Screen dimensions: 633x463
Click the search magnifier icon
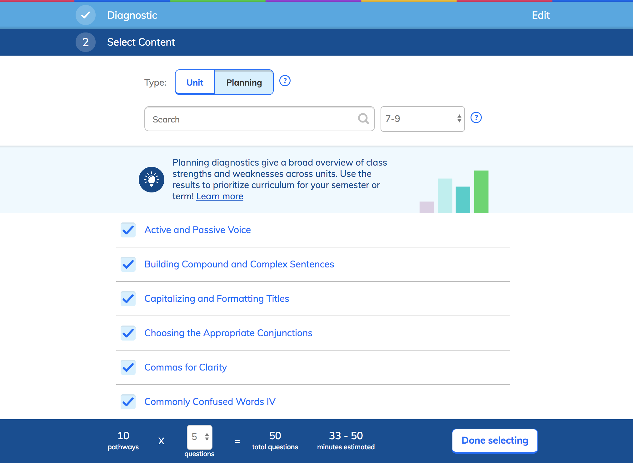point(363,119)
